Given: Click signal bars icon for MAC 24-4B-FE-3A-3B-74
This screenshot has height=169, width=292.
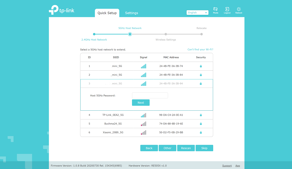Looking at the screenshot, I should [x=144, y=66].
